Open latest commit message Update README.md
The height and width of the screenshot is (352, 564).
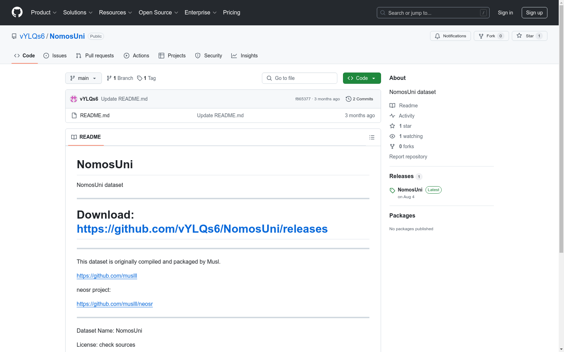[124, 99]
